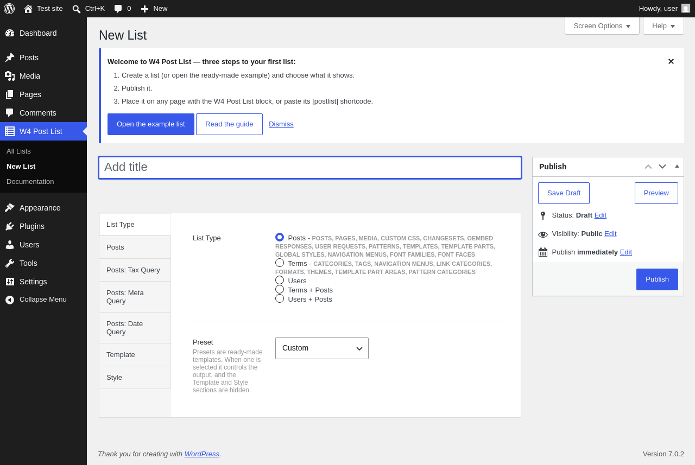Click the Pages icon in sidebar
The height and width of the screenshot is (465, 695).
pos(10,94)
